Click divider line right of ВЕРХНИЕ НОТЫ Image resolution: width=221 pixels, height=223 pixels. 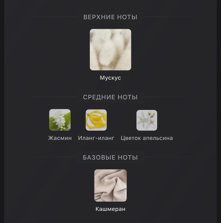tap(173, 17)
